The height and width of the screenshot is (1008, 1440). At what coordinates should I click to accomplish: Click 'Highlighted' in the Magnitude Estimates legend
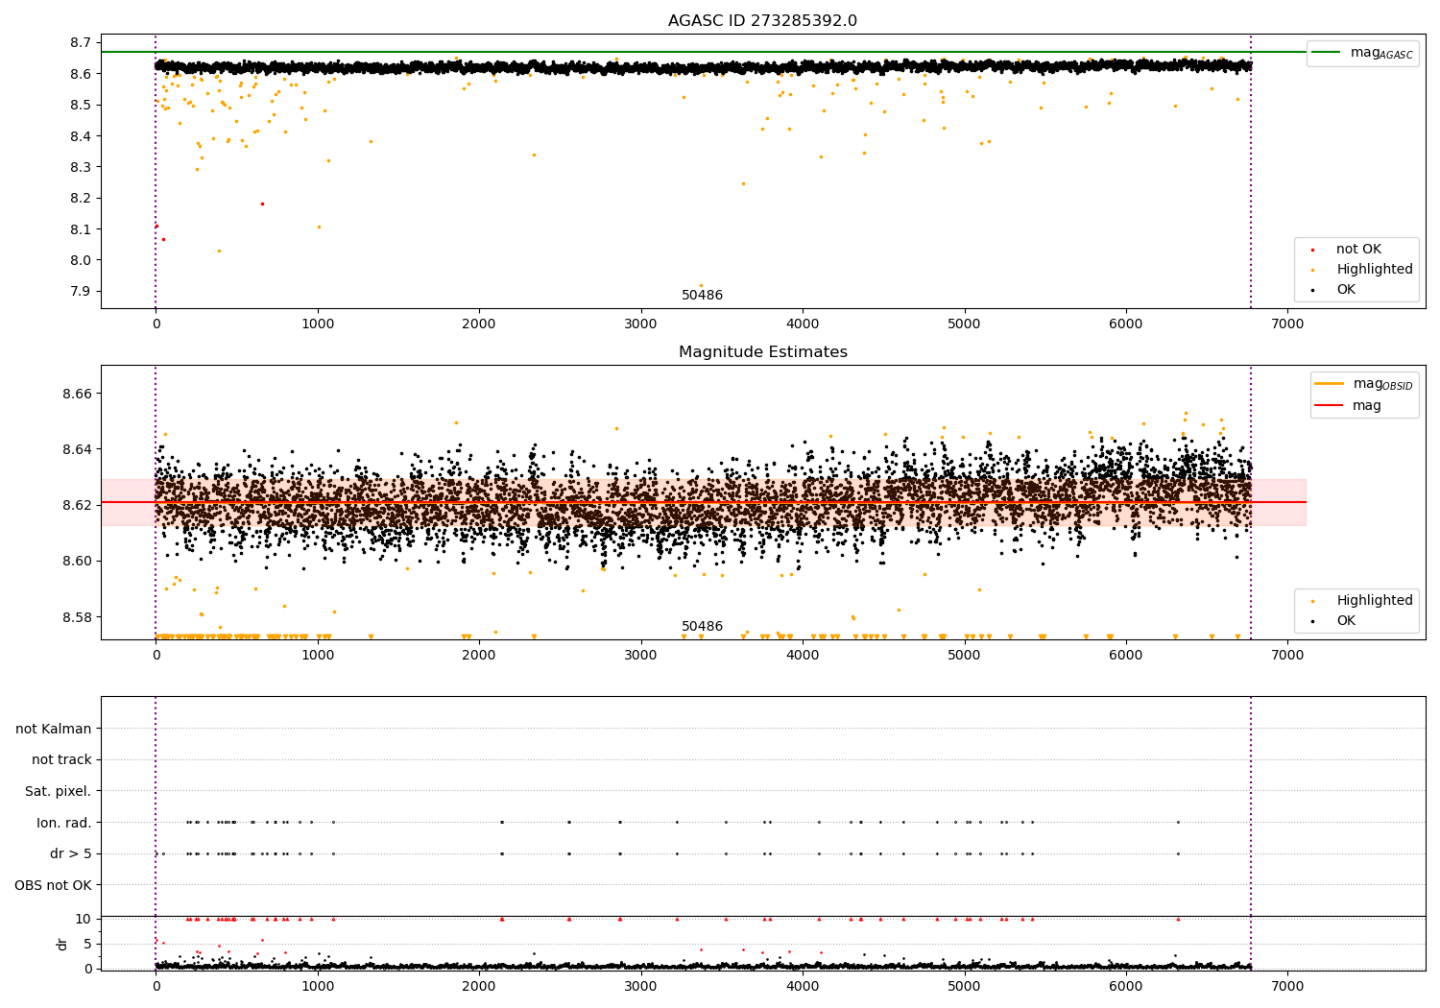(1375, 601)
